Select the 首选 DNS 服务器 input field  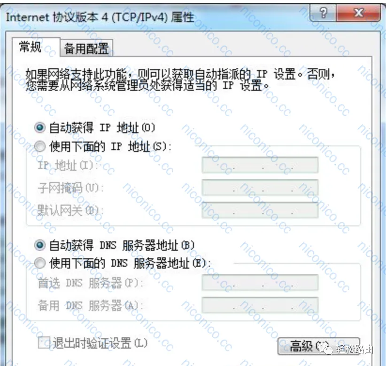point(260,283)
